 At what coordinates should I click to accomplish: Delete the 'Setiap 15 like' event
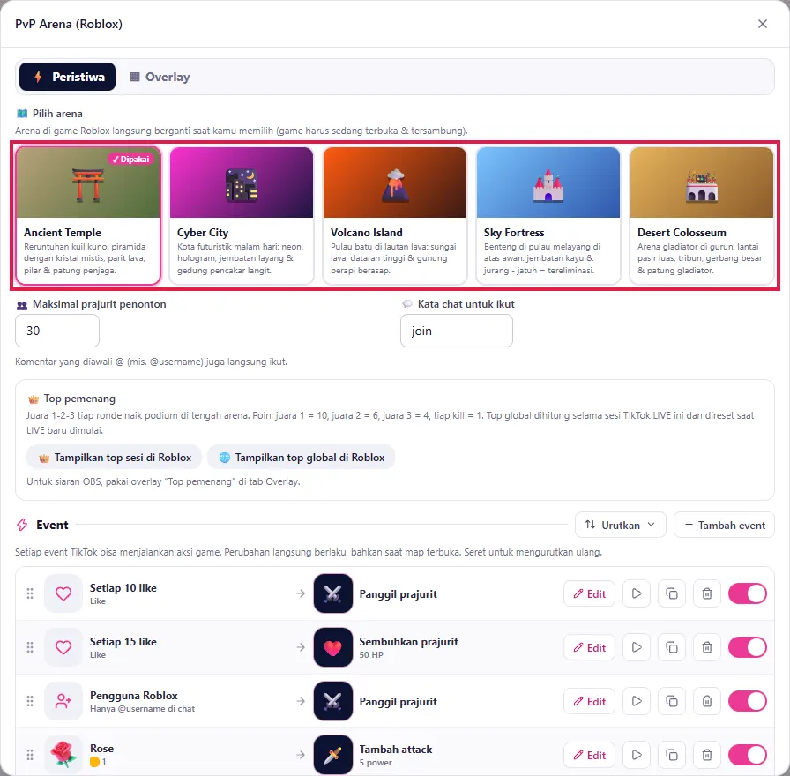pos(707,647)
